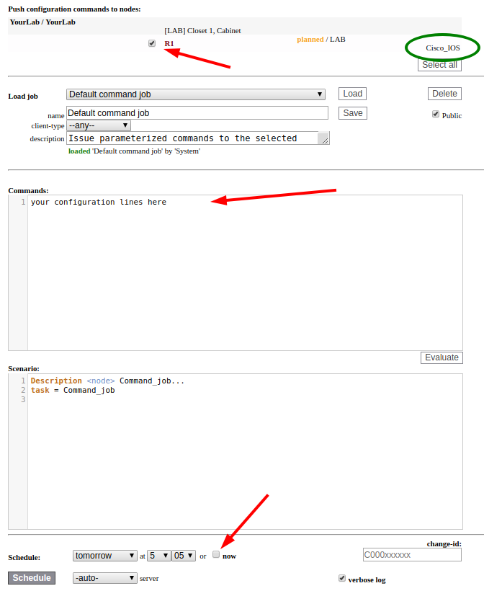Focus the change-id input field
The image size is (484, 591).
pyautogui.click(x=412, y=555)
